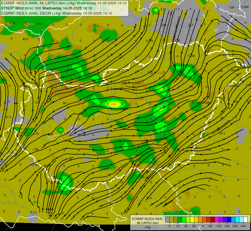
Task: Click the legend tick label 90
Action: coord(210,226)
